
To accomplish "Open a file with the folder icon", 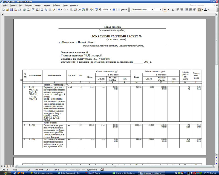I will coord(7,10).
